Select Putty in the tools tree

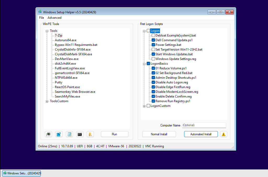point(59,82)
